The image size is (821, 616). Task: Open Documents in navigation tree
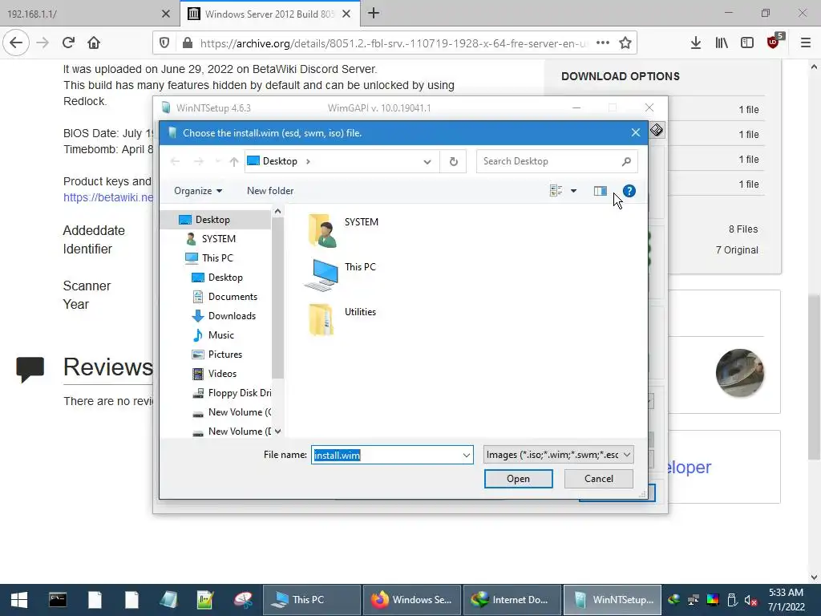click(x=233, y=297)
